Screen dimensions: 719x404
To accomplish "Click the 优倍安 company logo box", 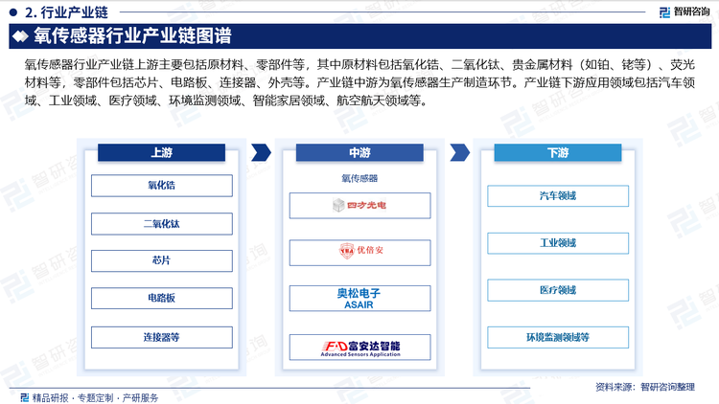I will [x=359, y=253].
